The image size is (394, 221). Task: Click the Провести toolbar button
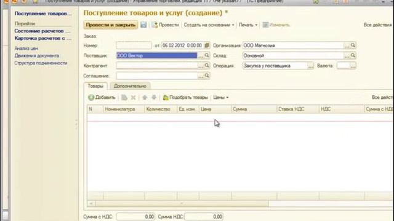click(166, 25)
